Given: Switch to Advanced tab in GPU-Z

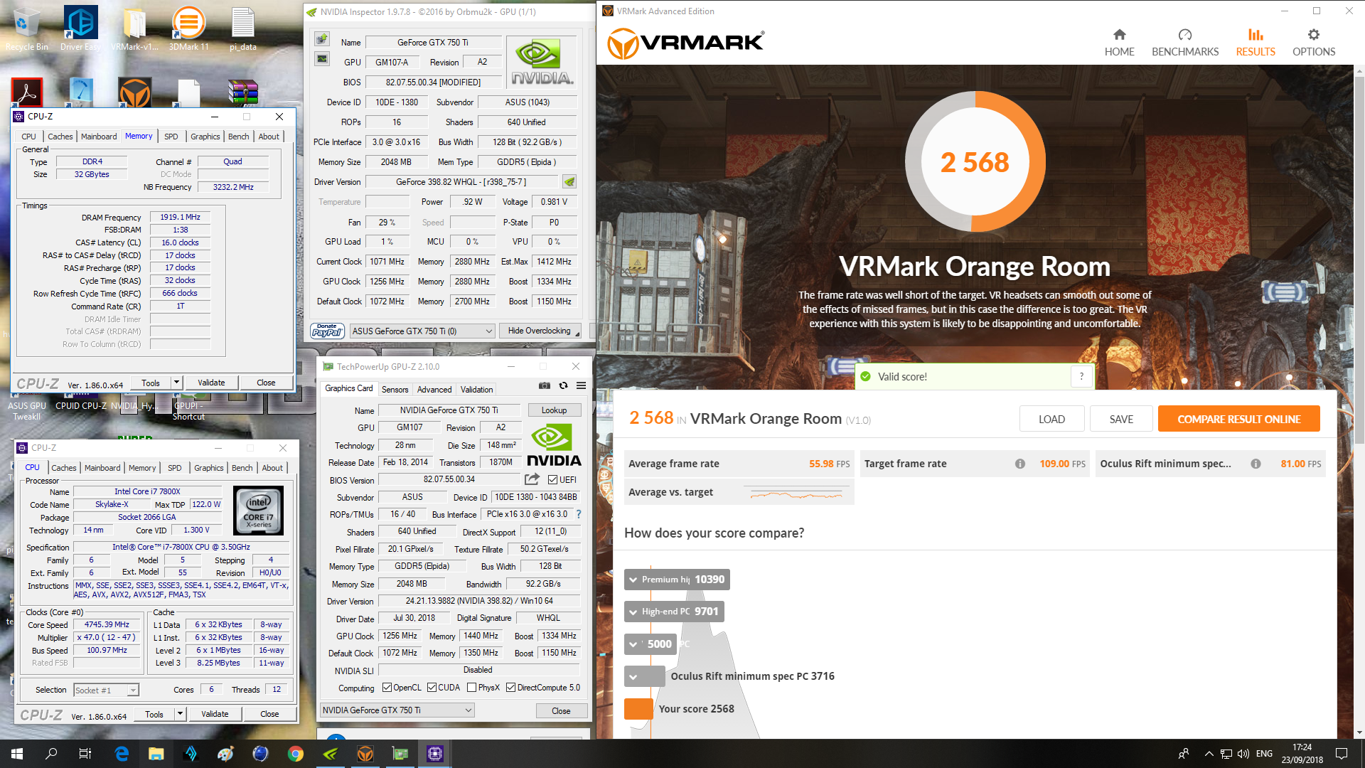Looking at the screenshot, I should point(434,389).
